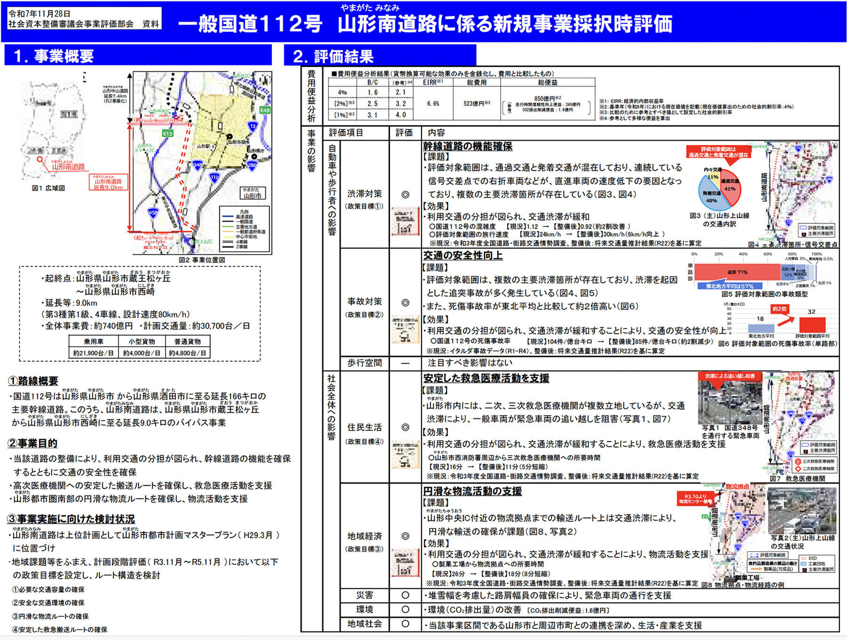Click the green E48 marker on the 図2 map

265,110
